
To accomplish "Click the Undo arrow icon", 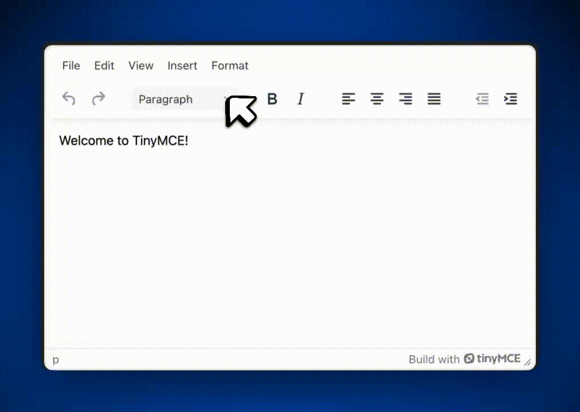I will coord(69,98).
